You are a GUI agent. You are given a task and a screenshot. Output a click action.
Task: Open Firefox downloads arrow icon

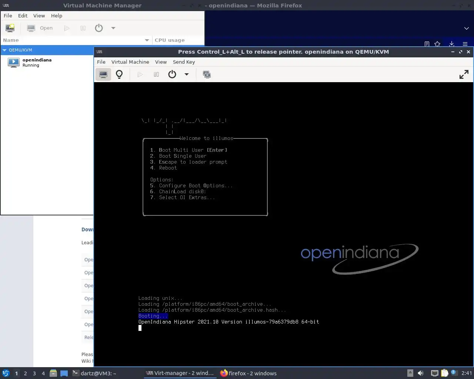[x=451, y=44]
